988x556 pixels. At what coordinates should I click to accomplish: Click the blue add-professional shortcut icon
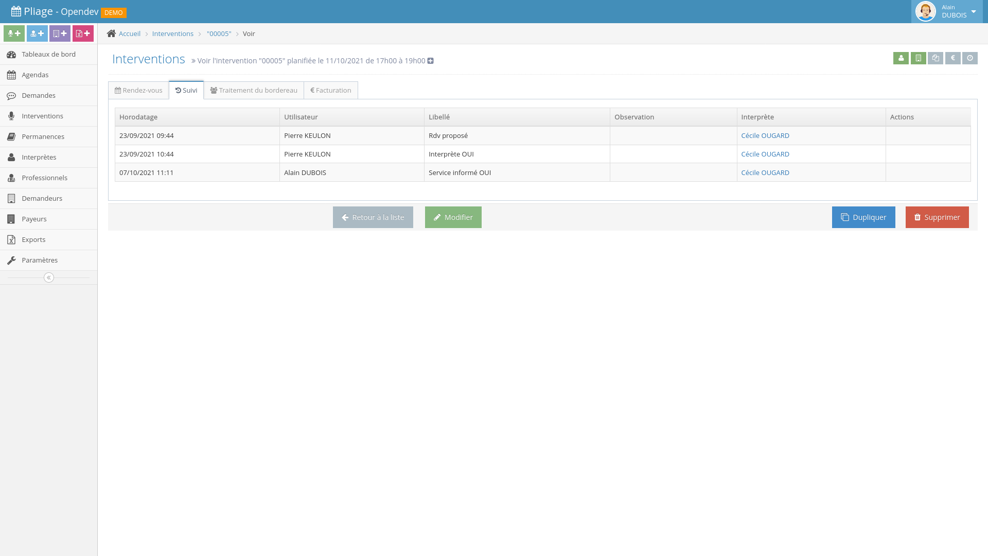pyautogui.click(x=37, y=33)
